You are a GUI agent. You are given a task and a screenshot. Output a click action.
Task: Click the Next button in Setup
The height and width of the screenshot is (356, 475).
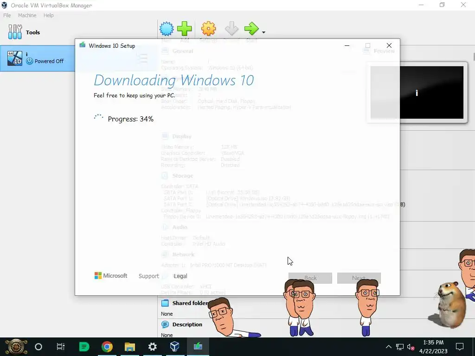tap(359, 278)
